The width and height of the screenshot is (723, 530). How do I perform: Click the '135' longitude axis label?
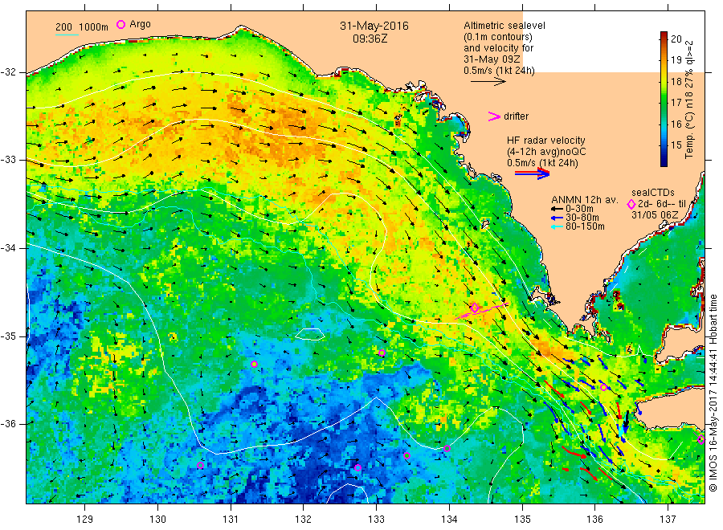click(x=522, y=519)
